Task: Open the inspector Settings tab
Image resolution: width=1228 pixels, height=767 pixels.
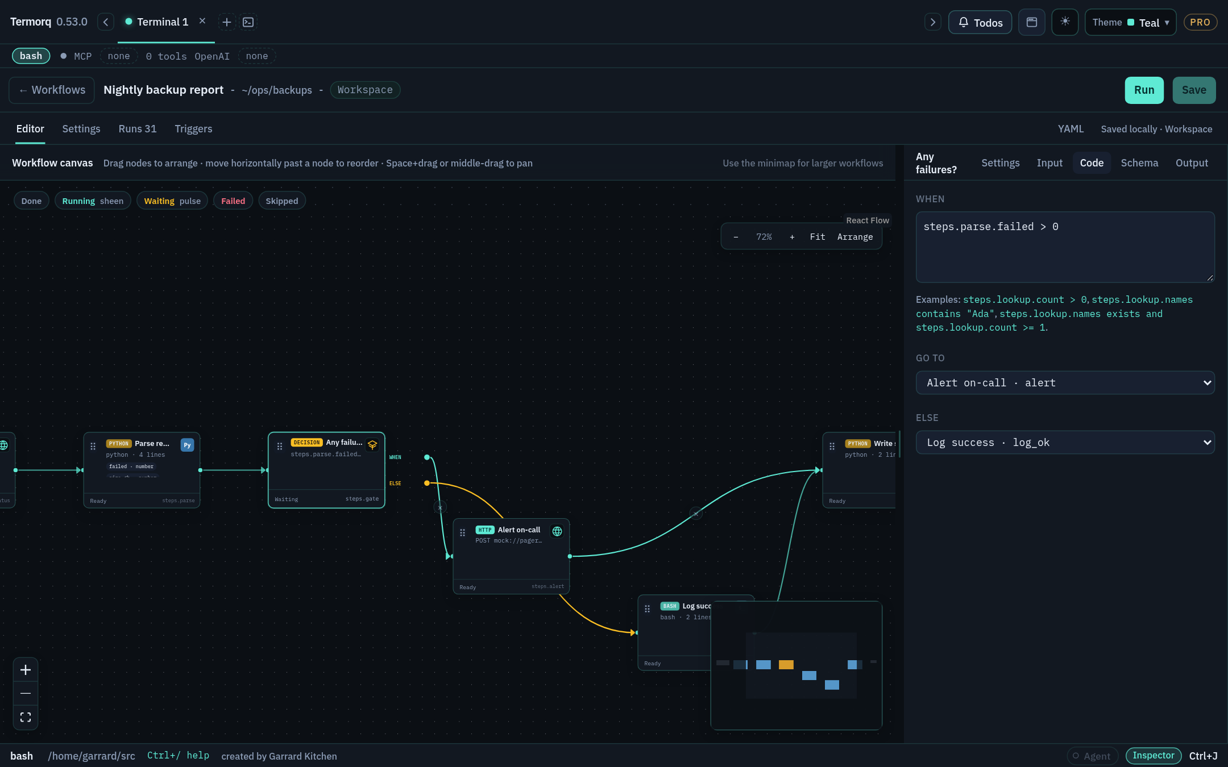Action: pos(1001,163)
